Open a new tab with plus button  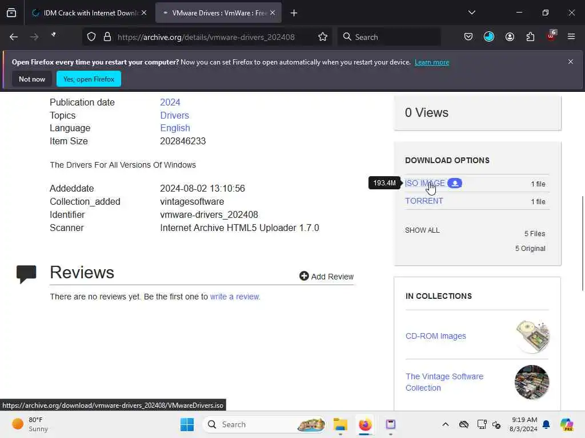(x=294, y=13)
